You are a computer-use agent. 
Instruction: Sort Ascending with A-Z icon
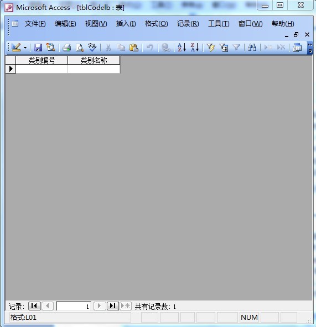[x=182, y=48]
